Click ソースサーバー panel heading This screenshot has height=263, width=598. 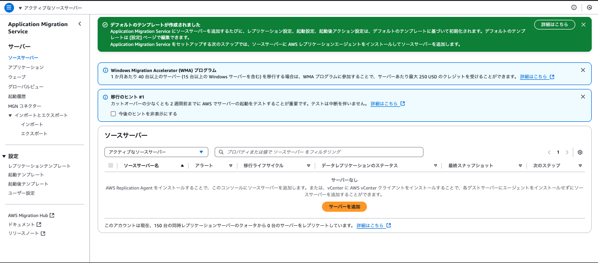(x=126, y=135)
